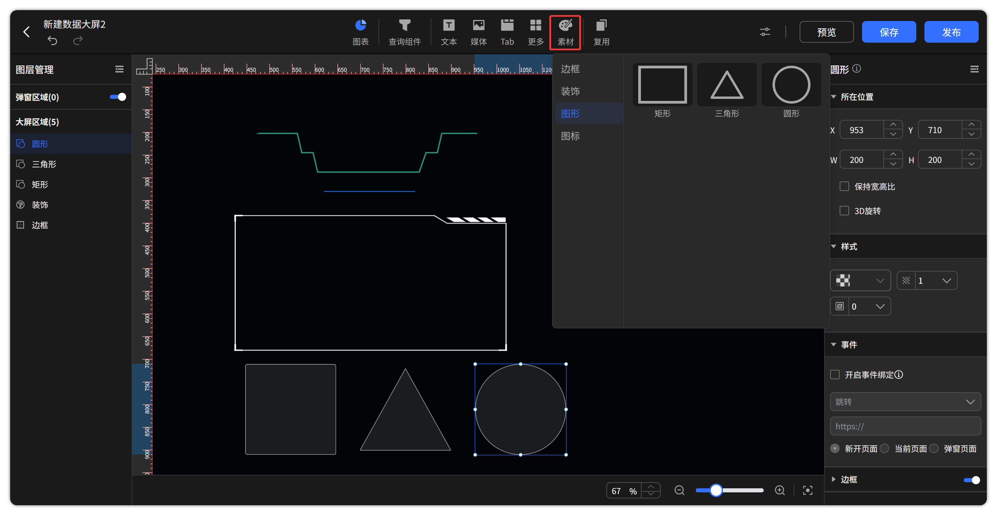Viewport: 997px width, 512px height.
Task: Toggle the 边框 switch in properties
Action: pyautogui.click(x=972, y=480)
